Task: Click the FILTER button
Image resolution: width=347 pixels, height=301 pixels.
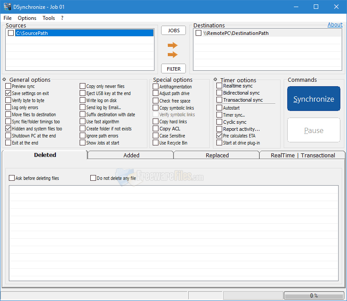Action: pos(173,69)
